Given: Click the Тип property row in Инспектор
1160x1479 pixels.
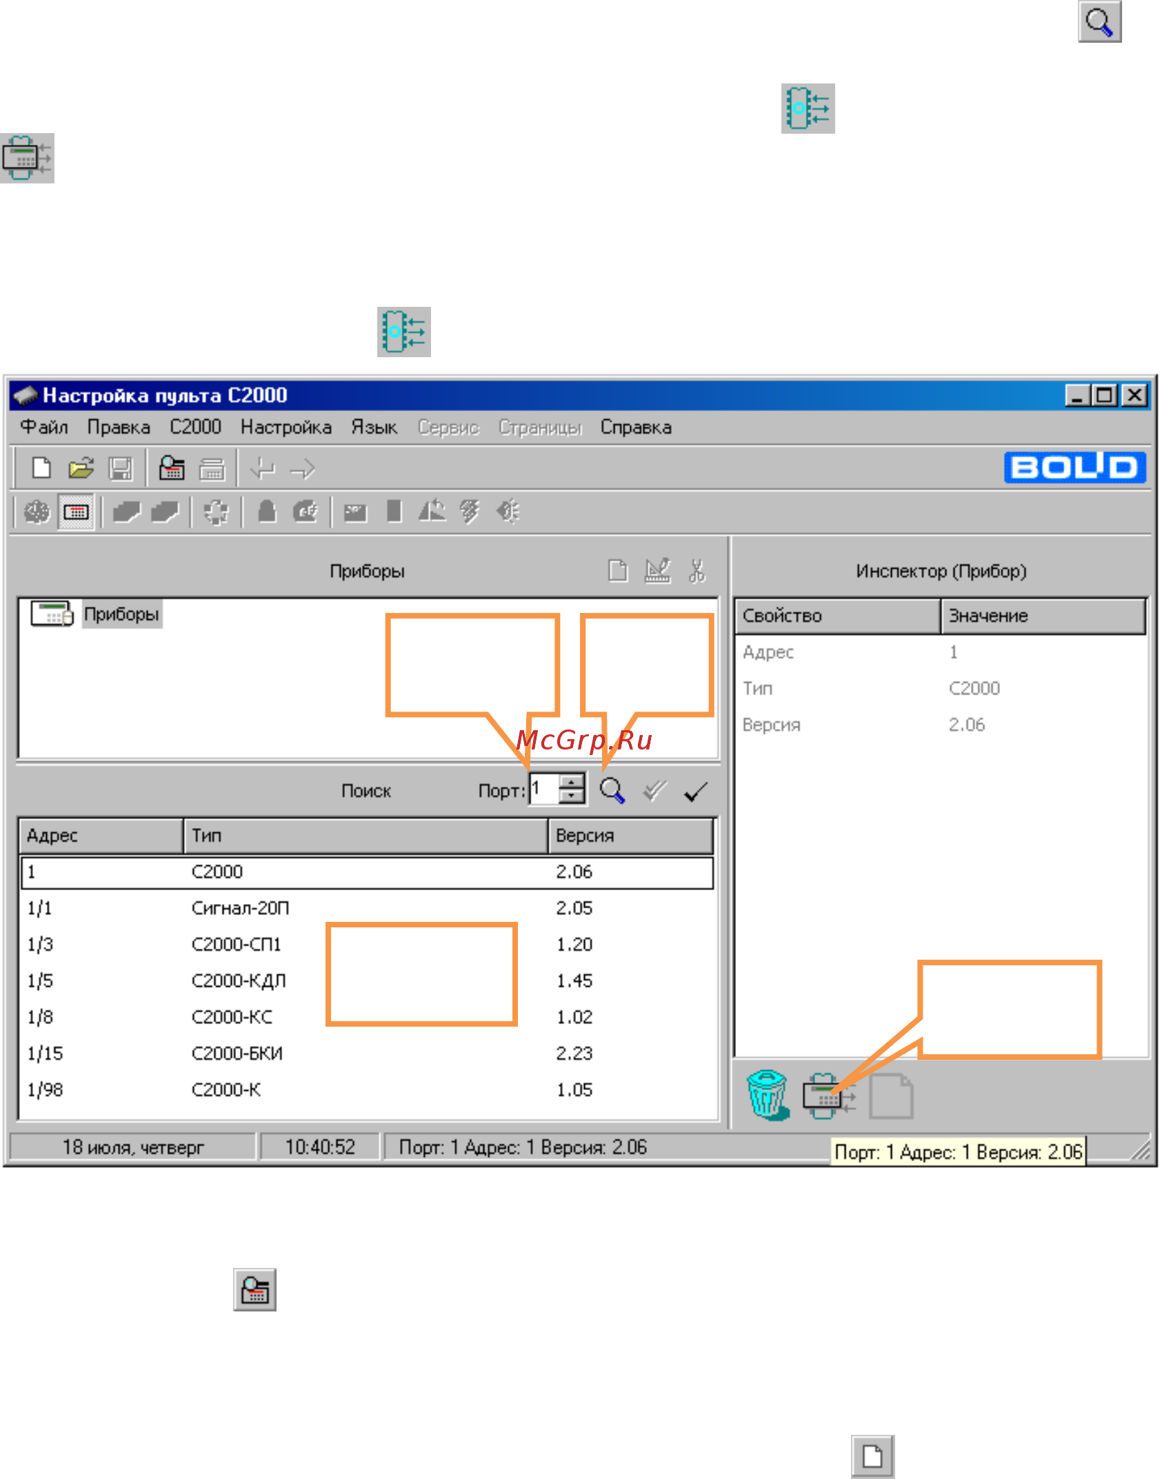Looking at the screenshot, I should point(941,688).
